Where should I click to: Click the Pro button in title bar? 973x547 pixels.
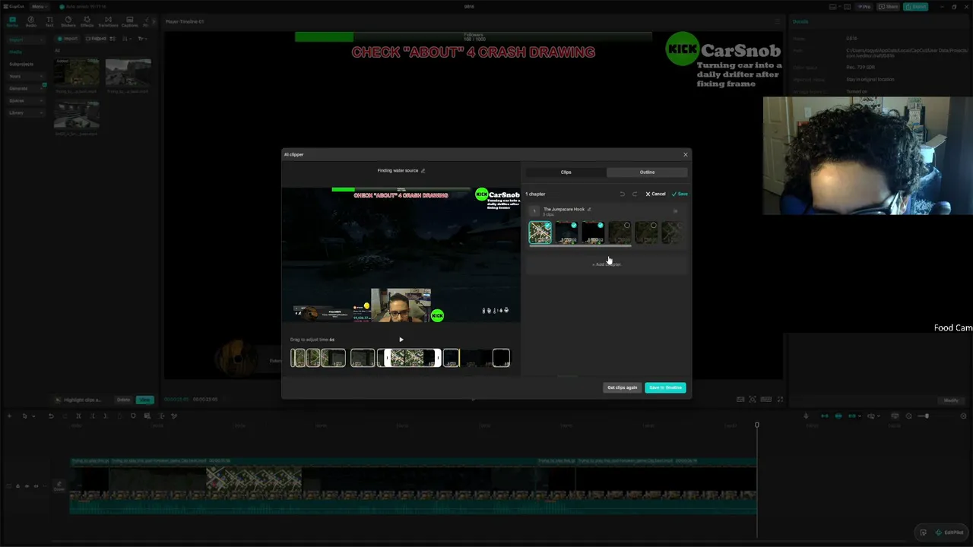[x=864, y=7]
